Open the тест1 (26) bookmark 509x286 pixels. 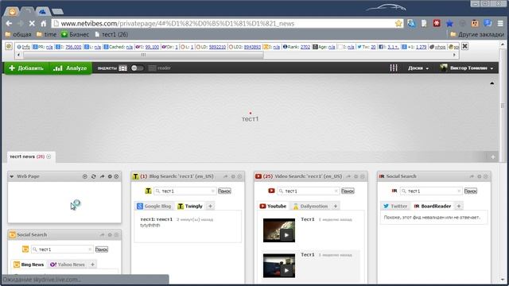[111, 34]
